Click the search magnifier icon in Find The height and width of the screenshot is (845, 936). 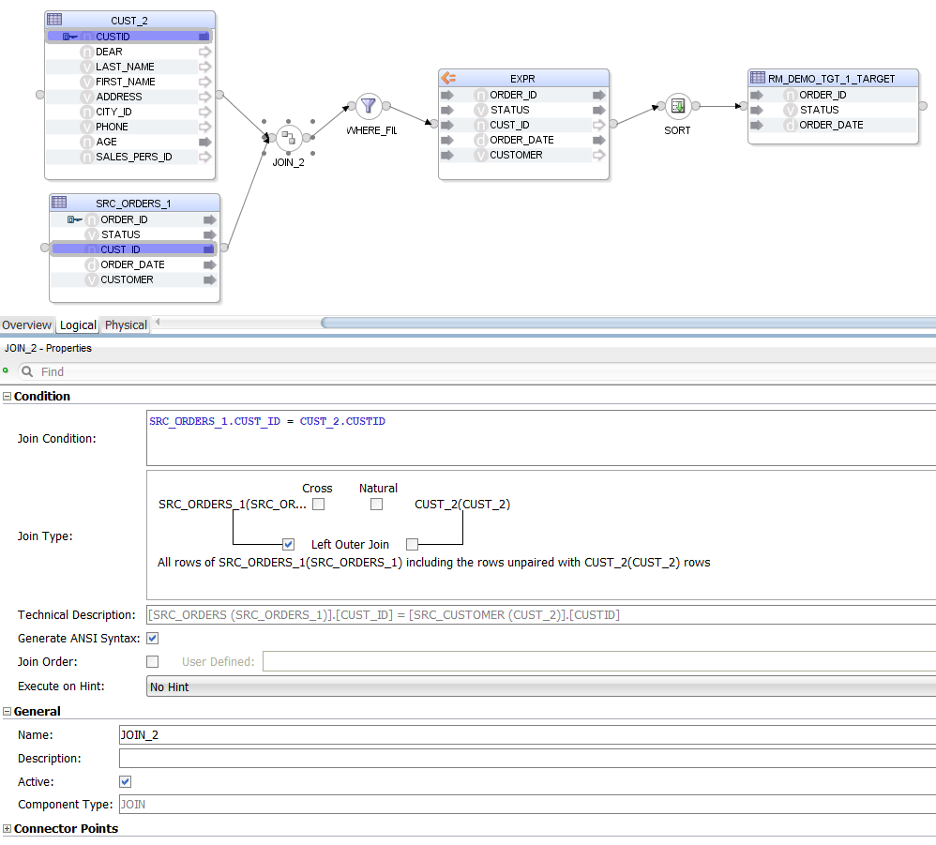click(x=27, y=371)
